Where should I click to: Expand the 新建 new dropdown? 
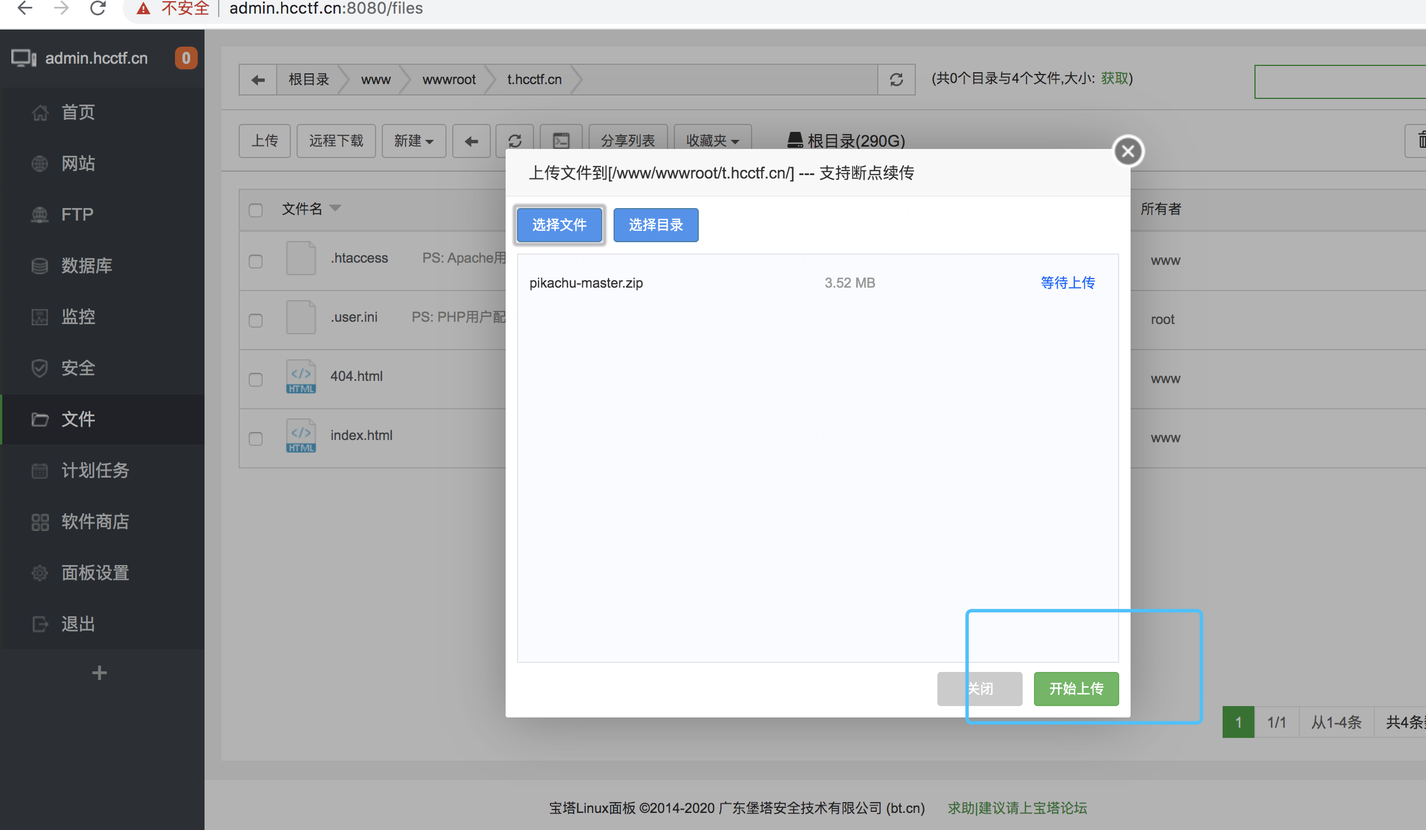tap(414, 140)
